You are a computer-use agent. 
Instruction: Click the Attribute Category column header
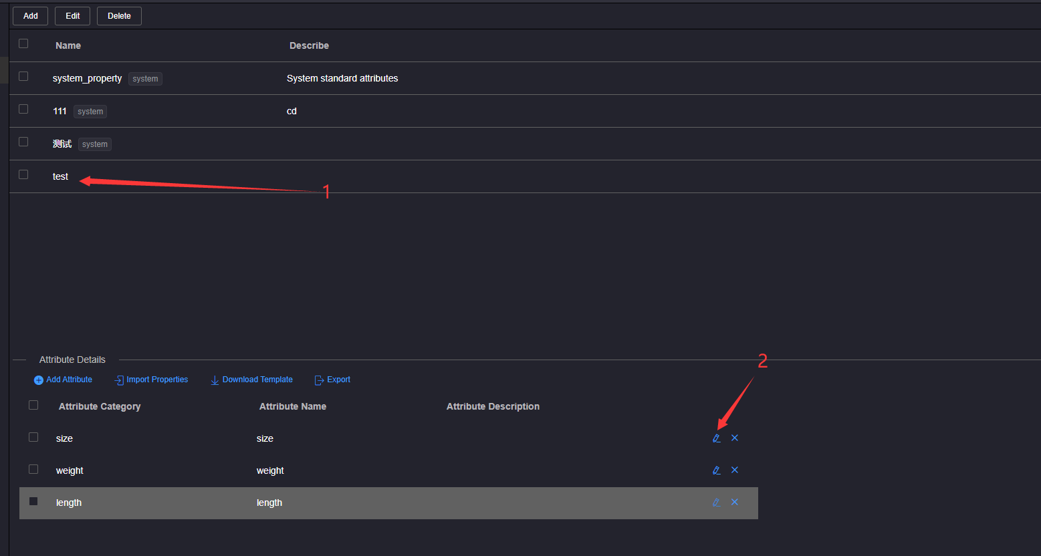click(100, 406)
